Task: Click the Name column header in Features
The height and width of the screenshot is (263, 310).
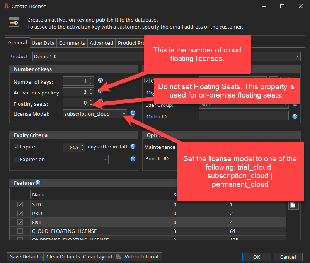Action: tap(101, 194)
